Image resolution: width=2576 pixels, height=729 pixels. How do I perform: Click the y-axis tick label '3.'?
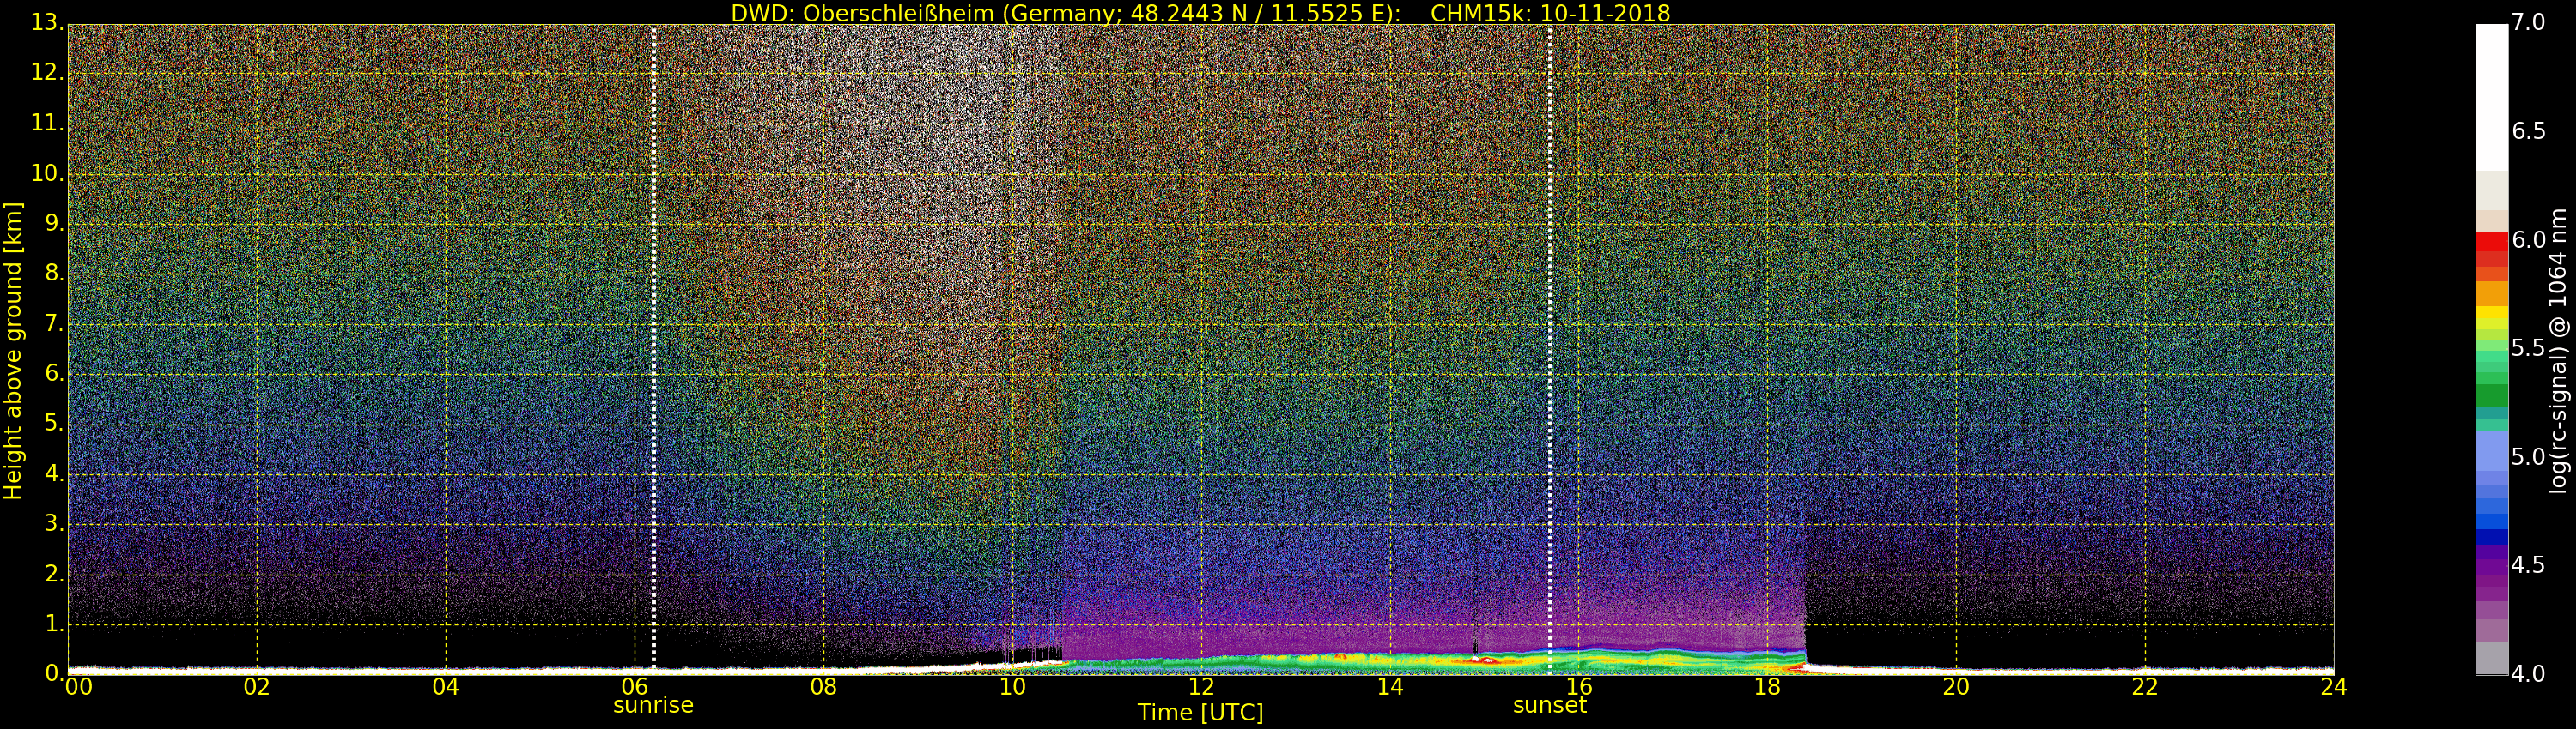(x=54, y=523)
